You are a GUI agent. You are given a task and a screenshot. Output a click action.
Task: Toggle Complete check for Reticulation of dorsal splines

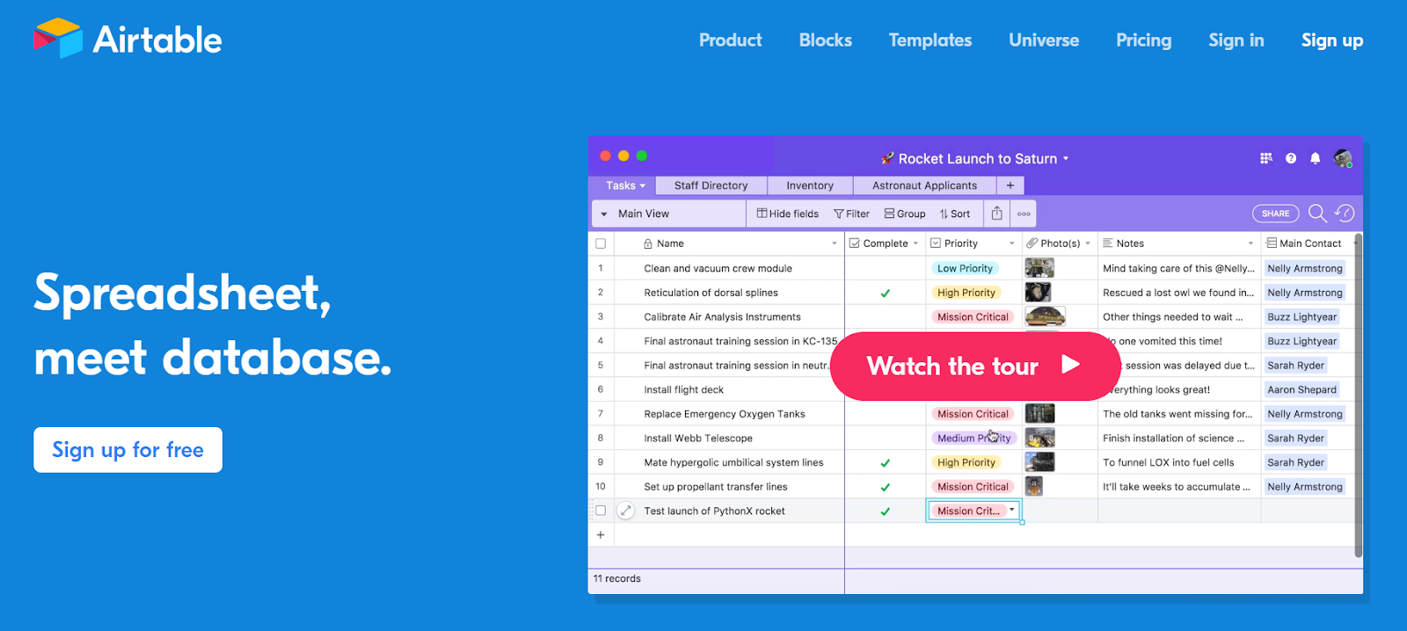tap(886, 293)
